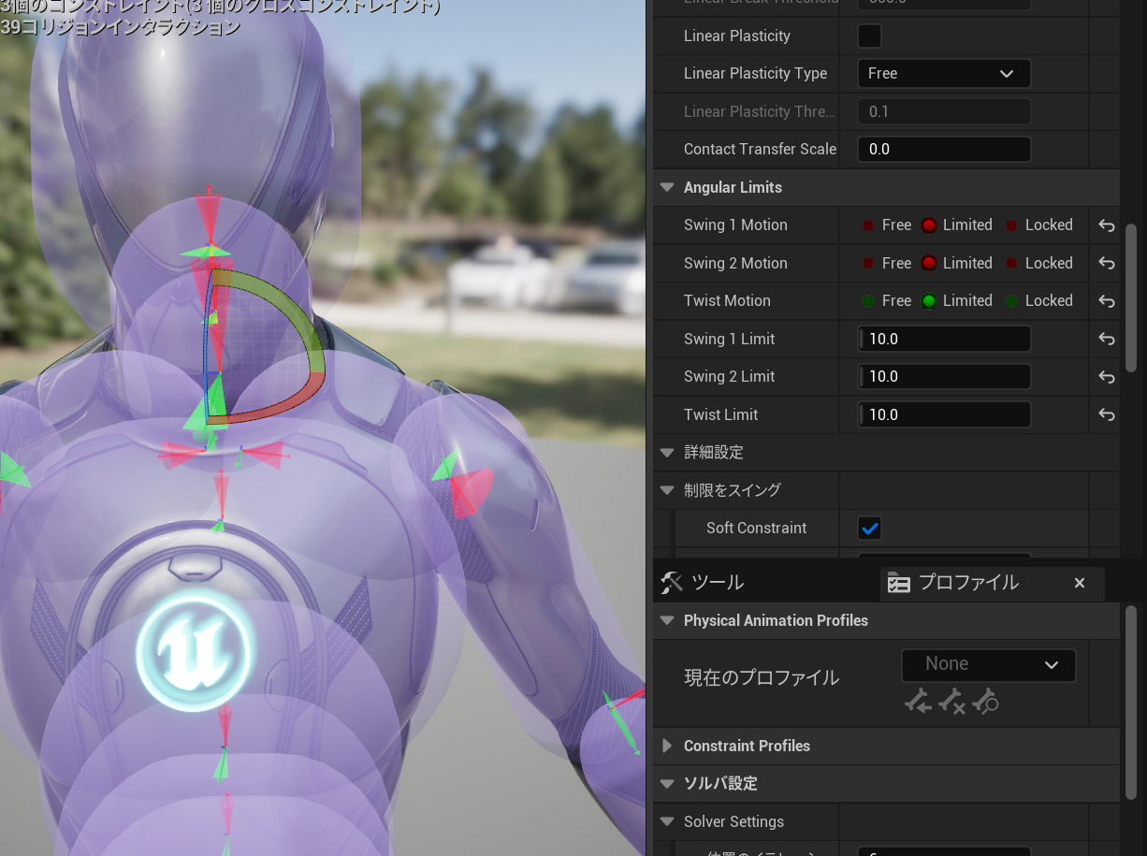Collapse the Solver Settings group
This screenshot has width=1147, height=856.
667,822
